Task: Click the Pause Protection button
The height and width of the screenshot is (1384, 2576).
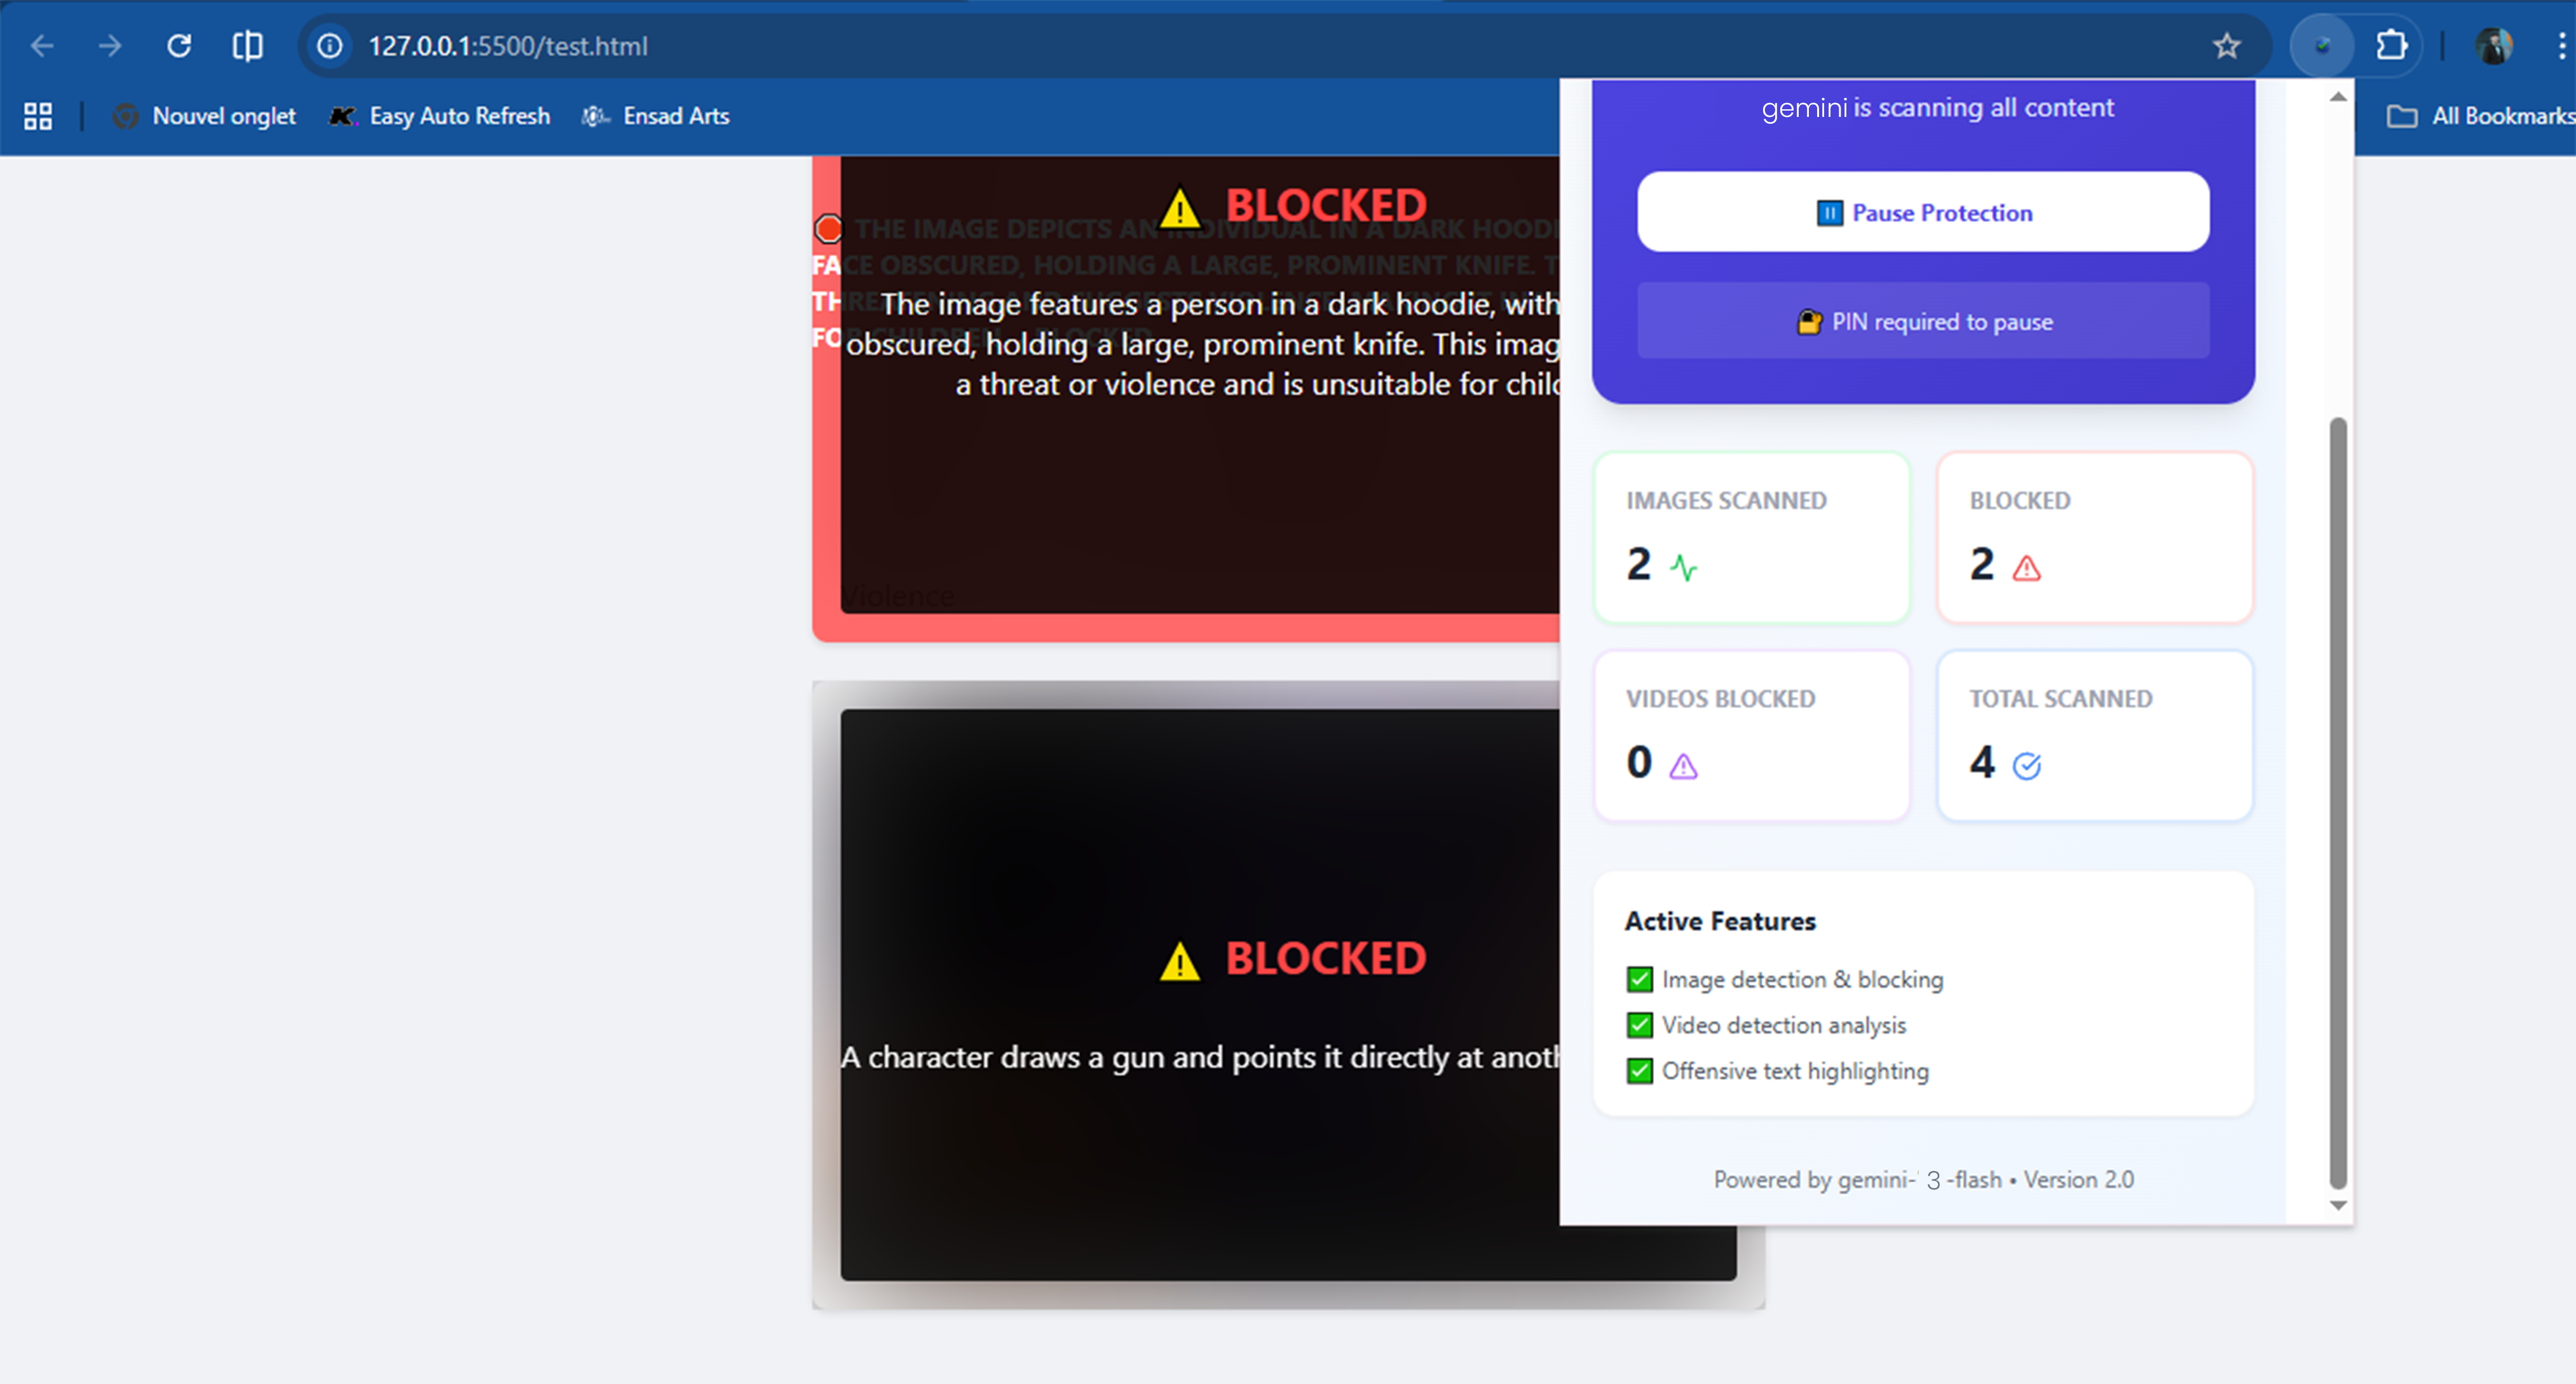Action: 1922,212
